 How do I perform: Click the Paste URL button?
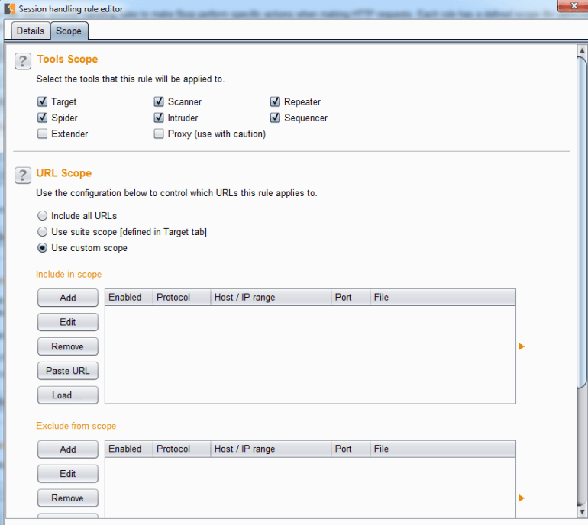(68, 371)
